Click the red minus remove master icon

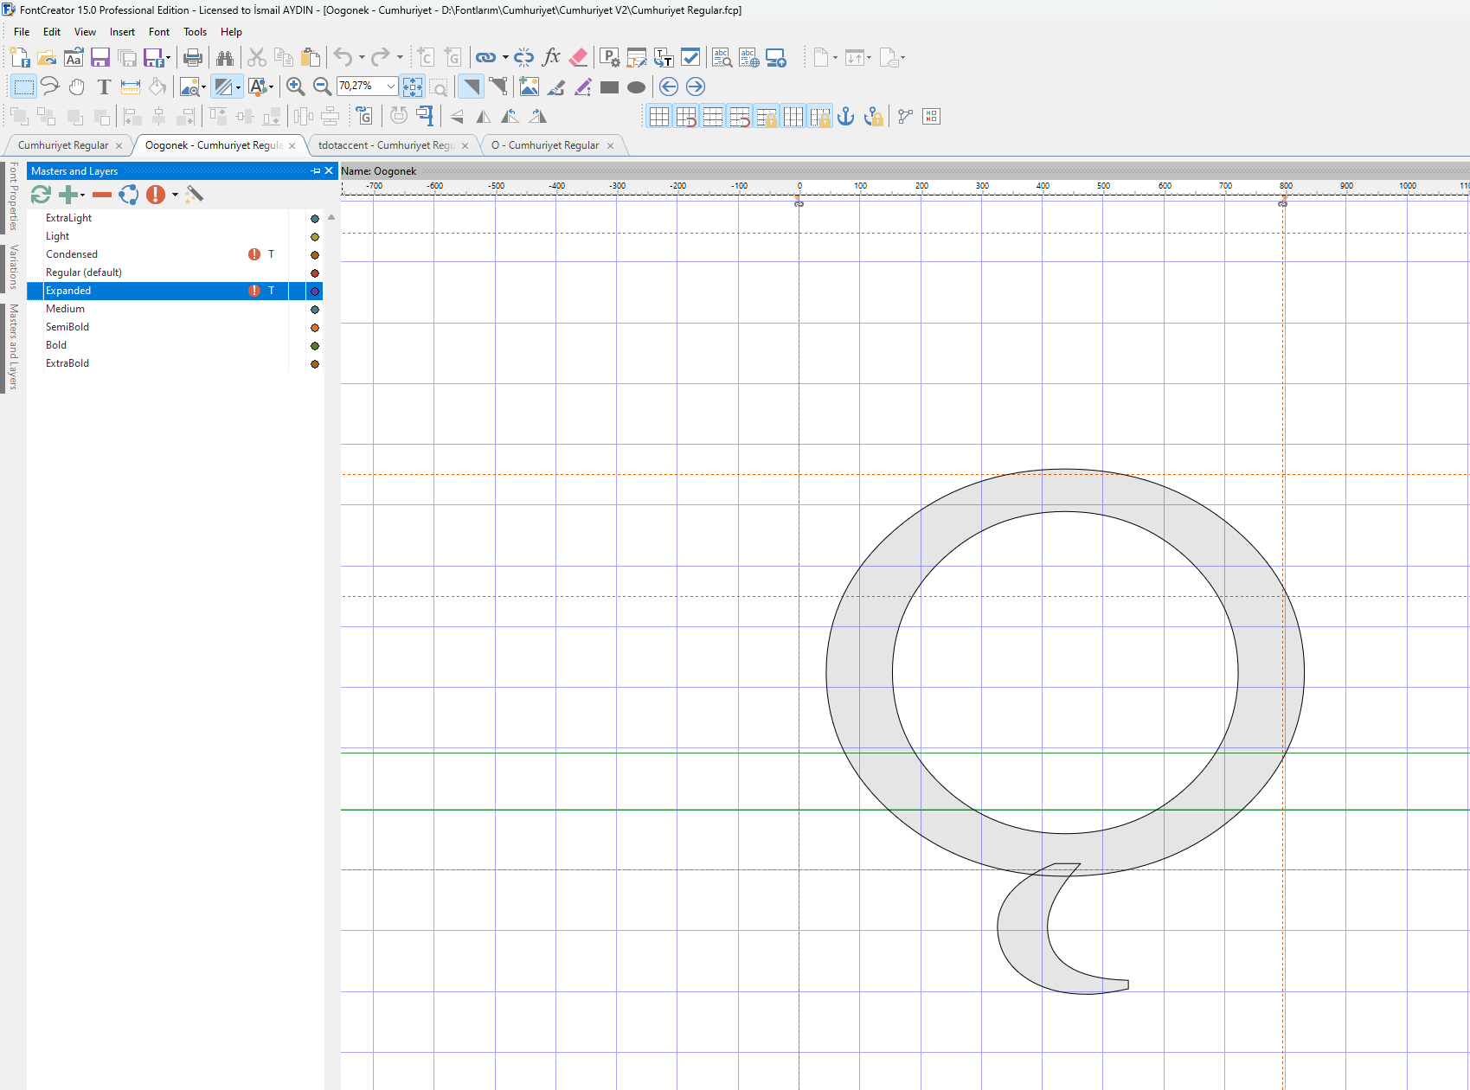pyautogui.click(x=102, y=195)
